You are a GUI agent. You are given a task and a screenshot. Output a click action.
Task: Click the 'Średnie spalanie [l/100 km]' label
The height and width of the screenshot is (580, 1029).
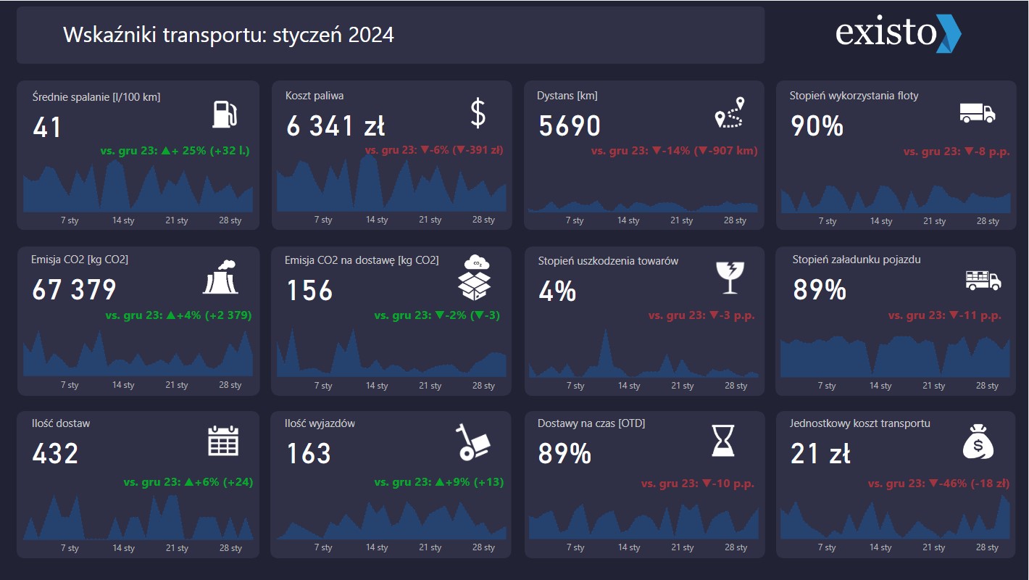pos(96,96)
